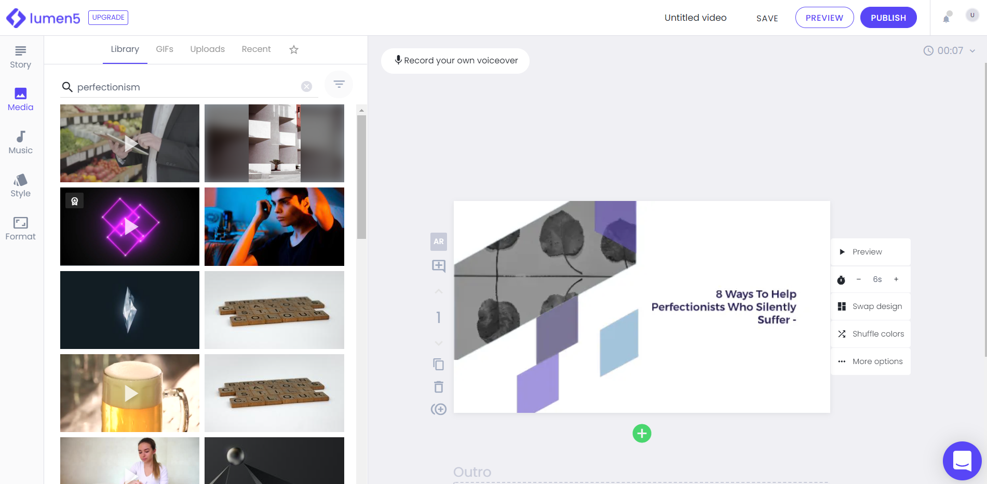The image size is (987, 484).
Task: Delete the current scene
Action: pyautogui.click(x=439, y=387)
